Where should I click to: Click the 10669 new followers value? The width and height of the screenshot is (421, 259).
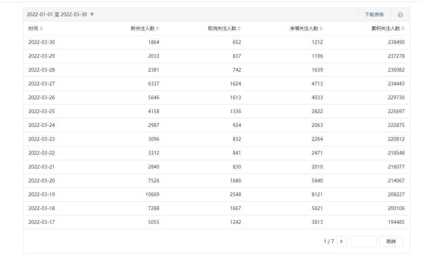(x=152, y=195)
